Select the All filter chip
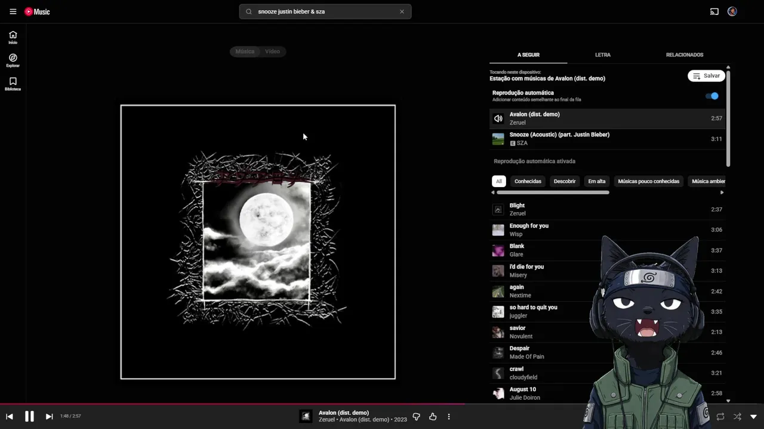 pos(498,181)
